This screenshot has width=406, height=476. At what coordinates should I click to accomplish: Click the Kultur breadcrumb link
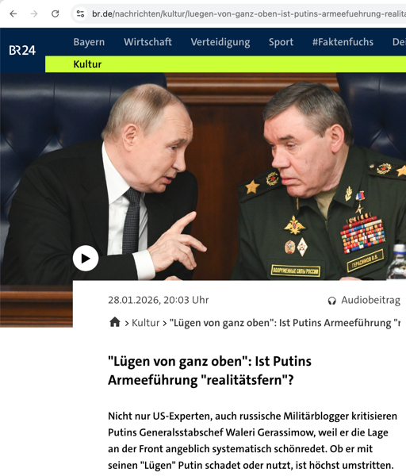(x=146, y=323)
